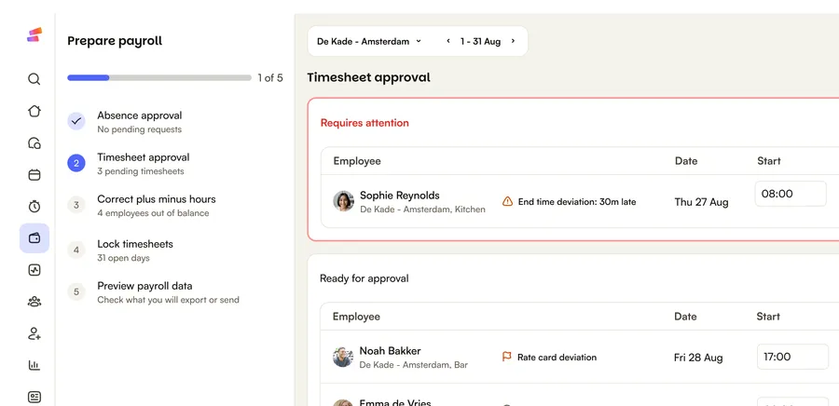Select step 5 circle for Preview payroll data

(x=76, y=291)
